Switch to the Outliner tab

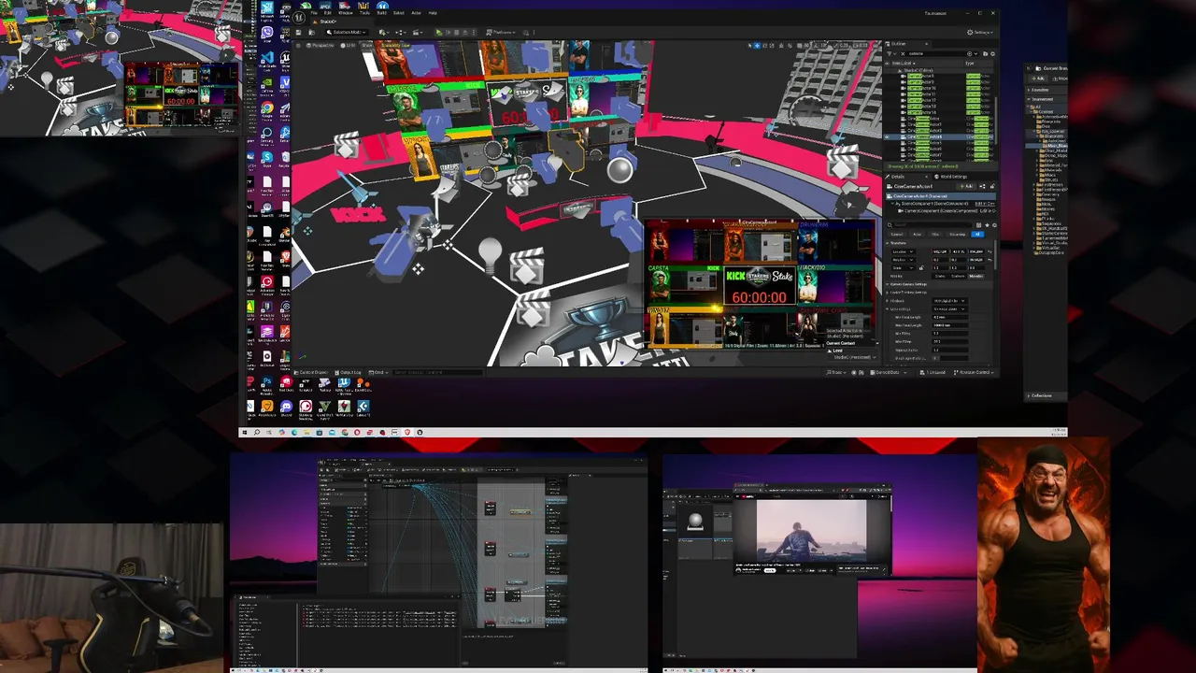pyautogui.click(x=898, y=44)
